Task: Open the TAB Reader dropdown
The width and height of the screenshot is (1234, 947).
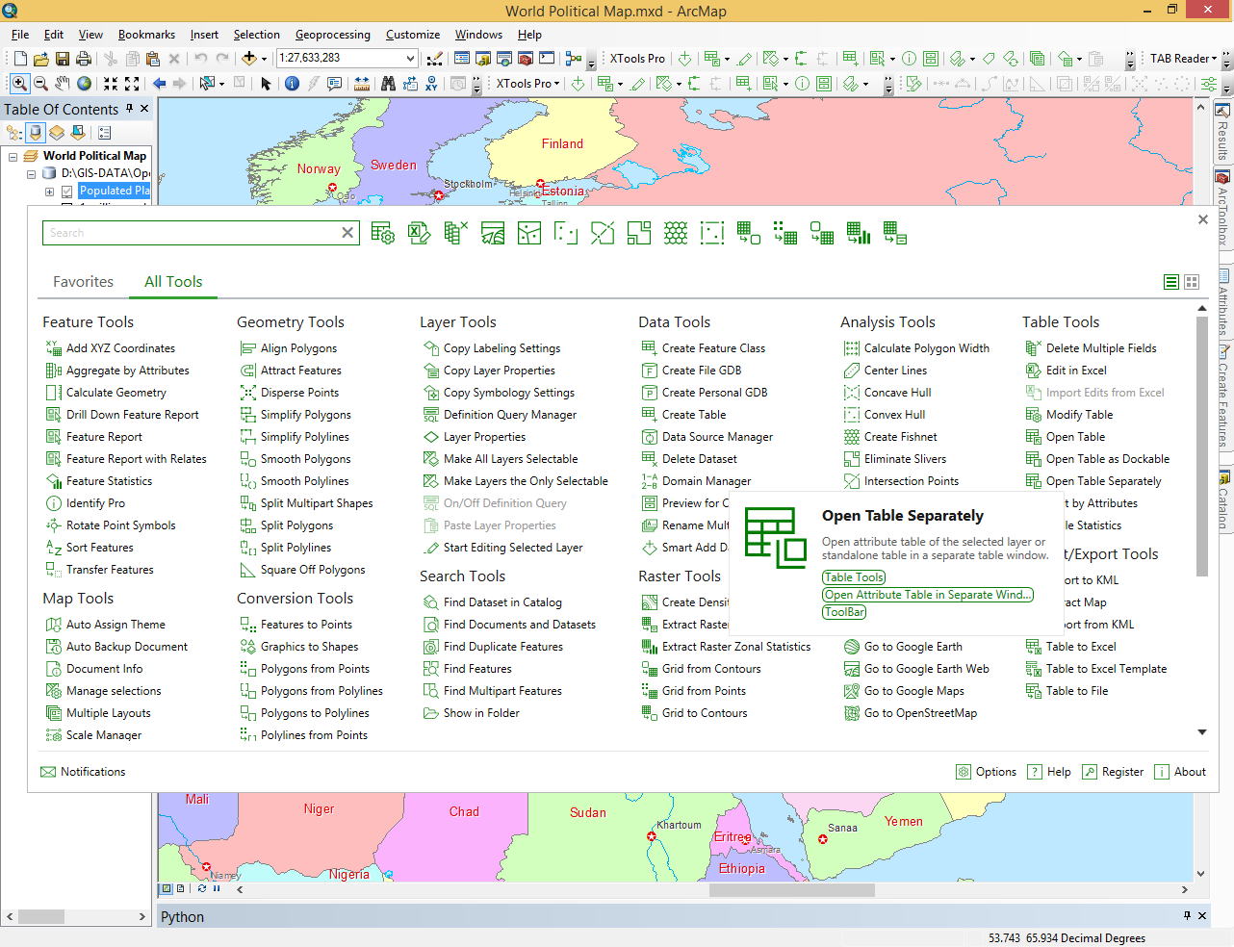Action: pyautogui.click(x=1183, y=59)
